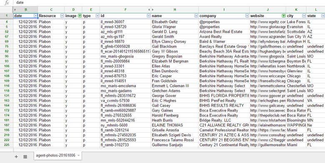The height and width of the screenshot is (163, 325).
Task: Select cell il_mred-18870
Action: coord(125,41)
